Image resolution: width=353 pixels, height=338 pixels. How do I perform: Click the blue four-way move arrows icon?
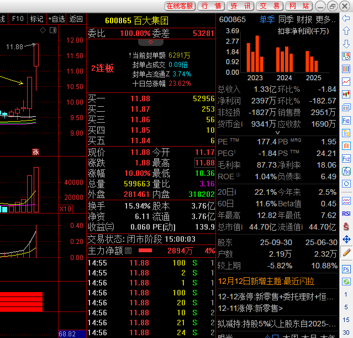(x=346, y=239)
